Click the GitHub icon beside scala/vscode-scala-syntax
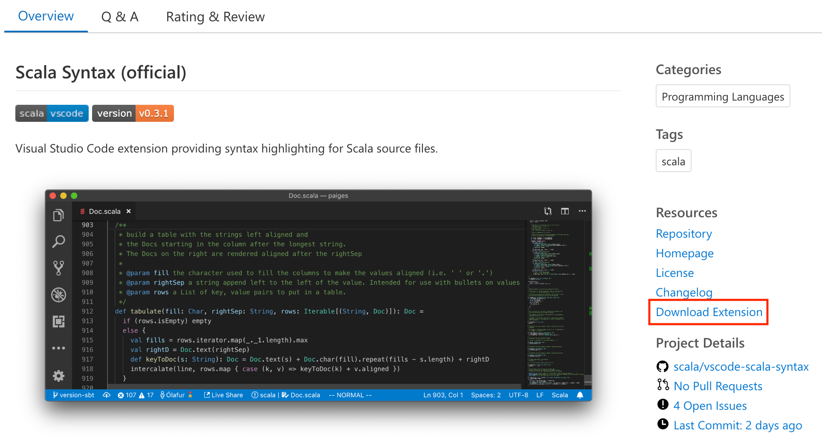The height and width of the screenshot is (443, 822). (x=663, y=366)
